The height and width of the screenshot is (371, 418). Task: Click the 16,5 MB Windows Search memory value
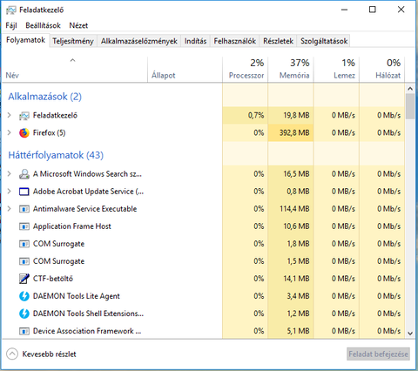(x=296, y=174)
